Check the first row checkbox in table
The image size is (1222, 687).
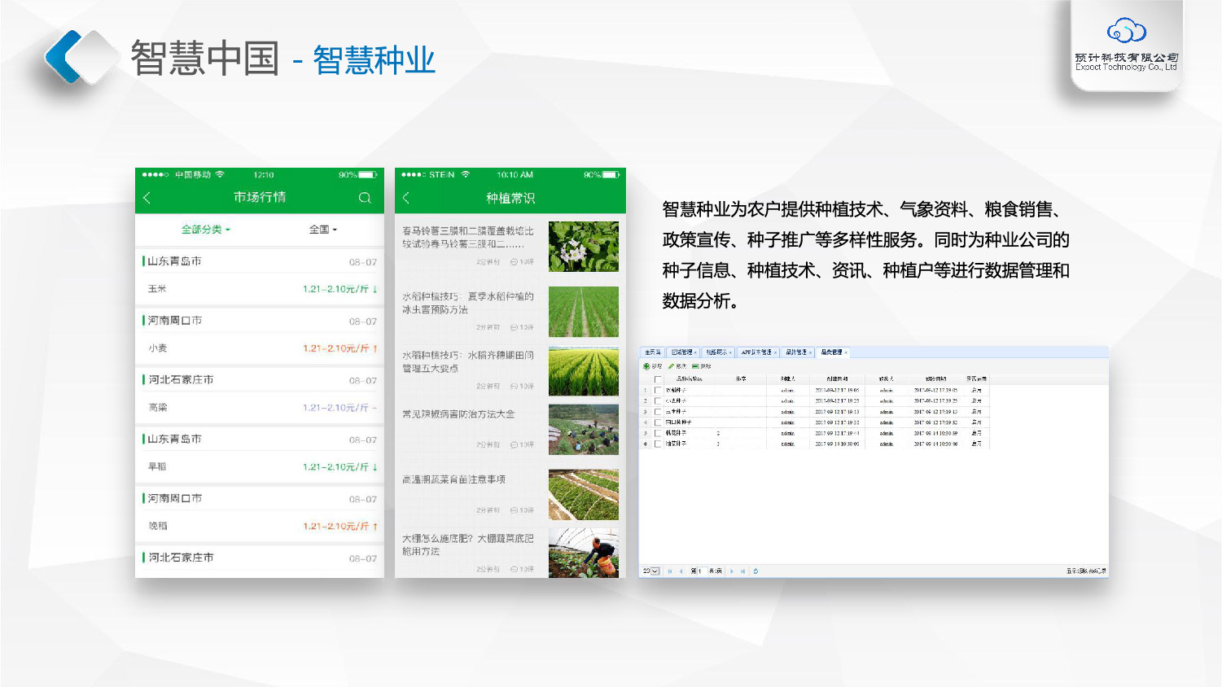pos(658,391)
